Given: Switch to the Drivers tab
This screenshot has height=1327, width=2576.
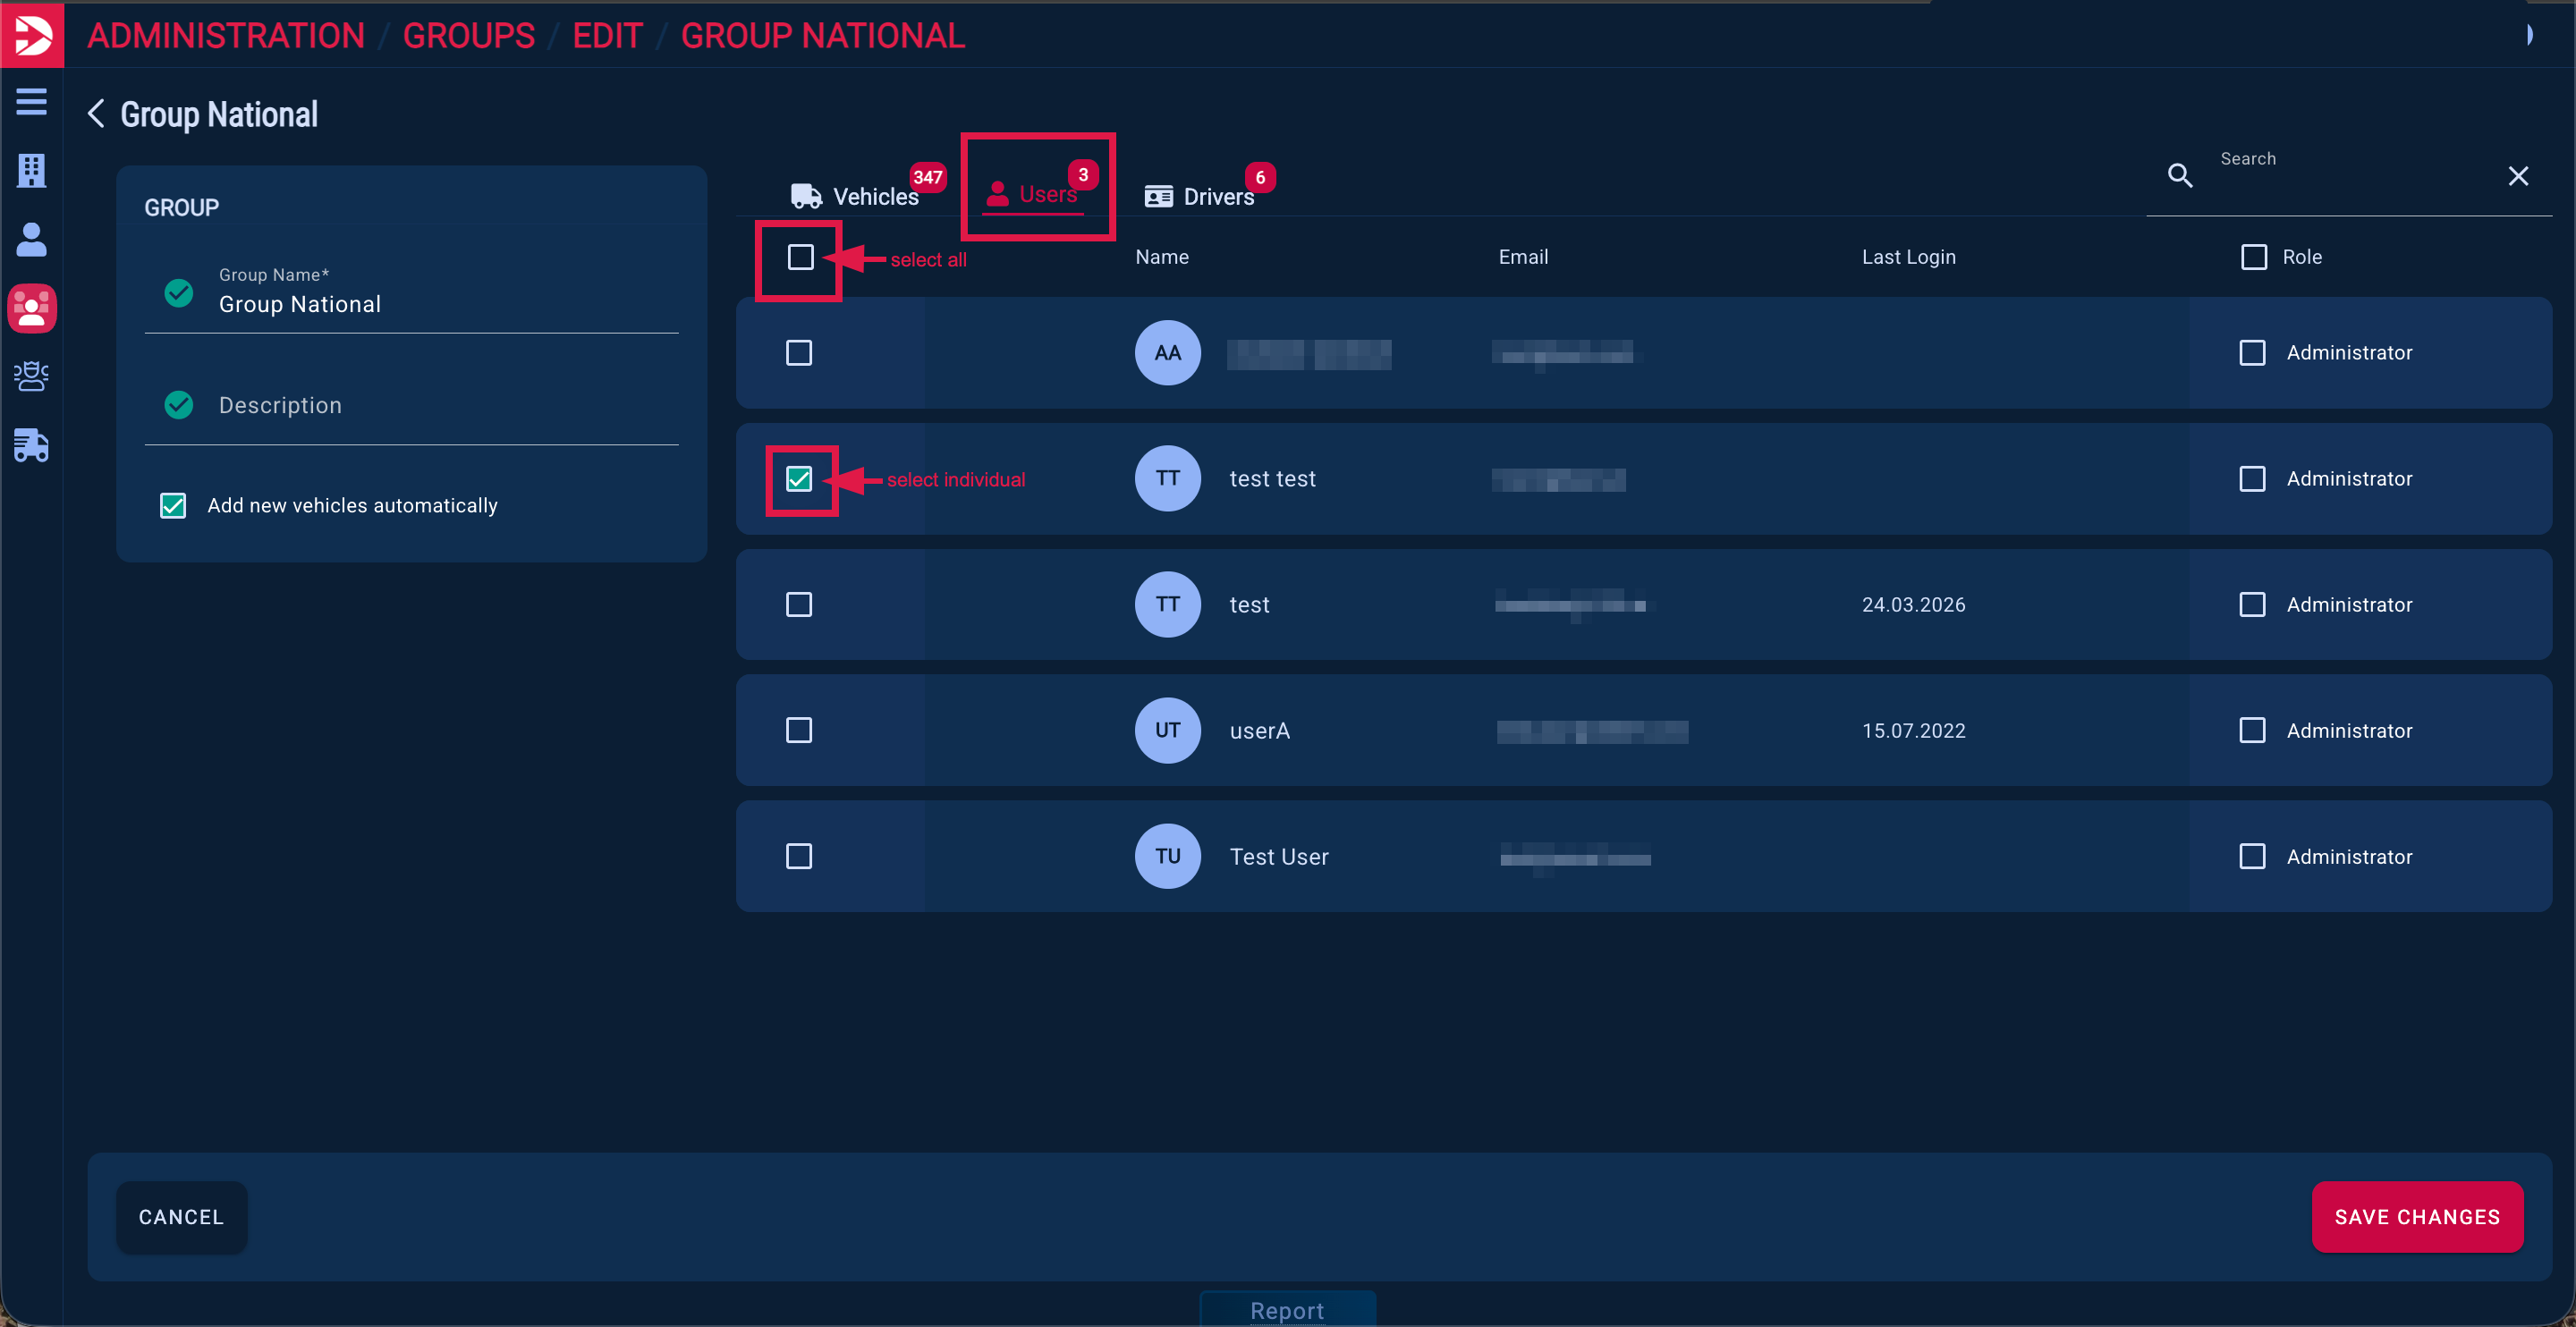Looking at the screenshot, I should click(x=1199, y=196).
